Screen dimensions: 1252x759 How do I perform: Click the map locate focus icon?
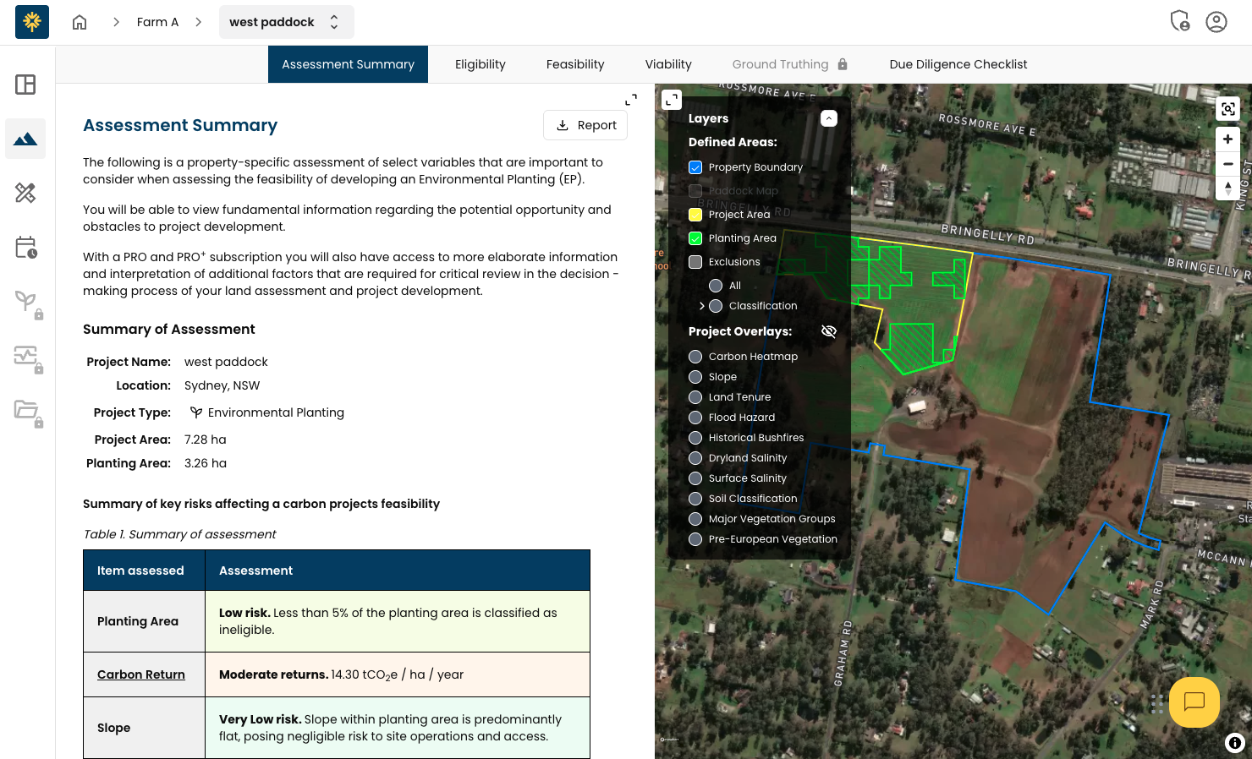tap(1227, 109)
